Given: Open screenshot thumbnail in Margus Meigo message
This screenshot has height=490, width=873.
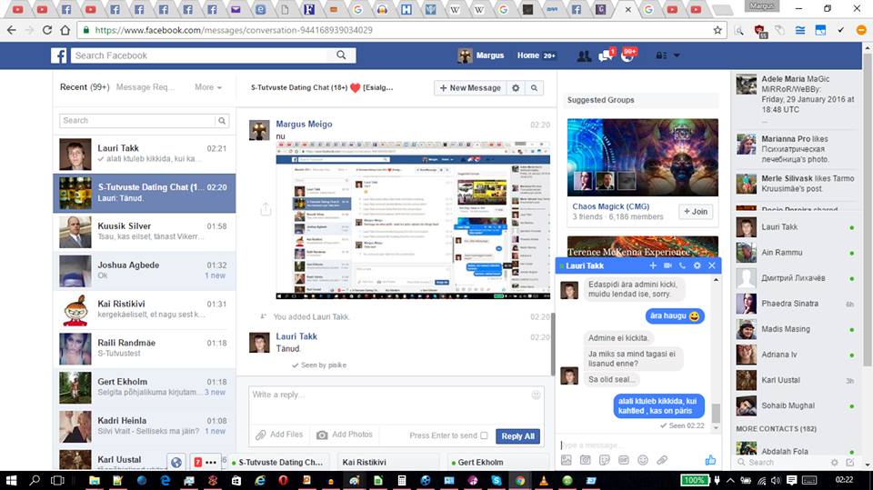Looking at the screenshot, I should tap(413, 221).
